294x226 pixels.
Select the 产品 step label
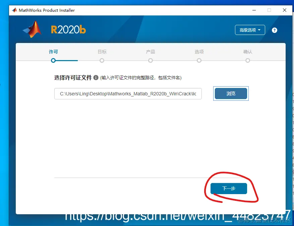tap(150, 52)
